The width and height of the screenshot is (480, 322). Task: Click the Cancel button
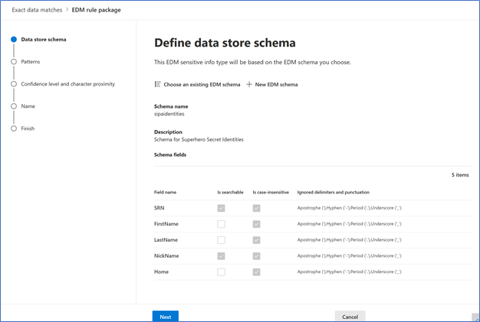[x=350, y=317]
